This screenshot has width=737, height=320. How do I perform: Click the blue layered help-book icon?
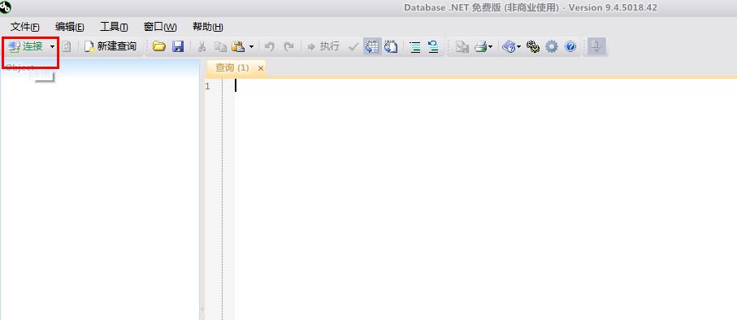(x=509, y=46)
